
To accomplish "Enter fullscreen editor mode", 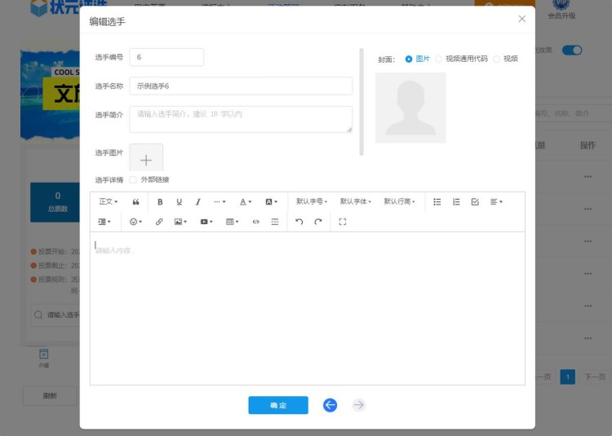I will pos(343,222).
